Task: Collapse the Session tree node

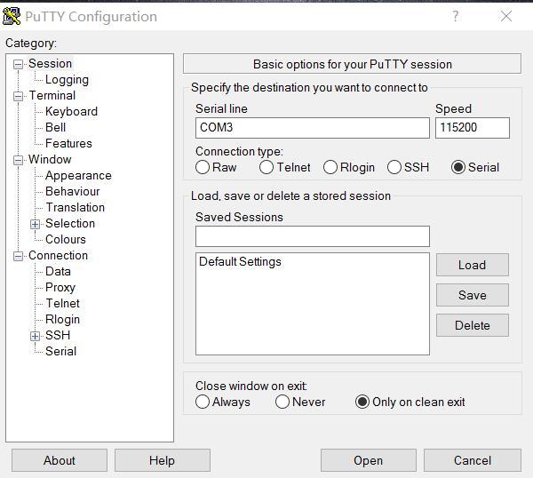Action: pos(18,64)
